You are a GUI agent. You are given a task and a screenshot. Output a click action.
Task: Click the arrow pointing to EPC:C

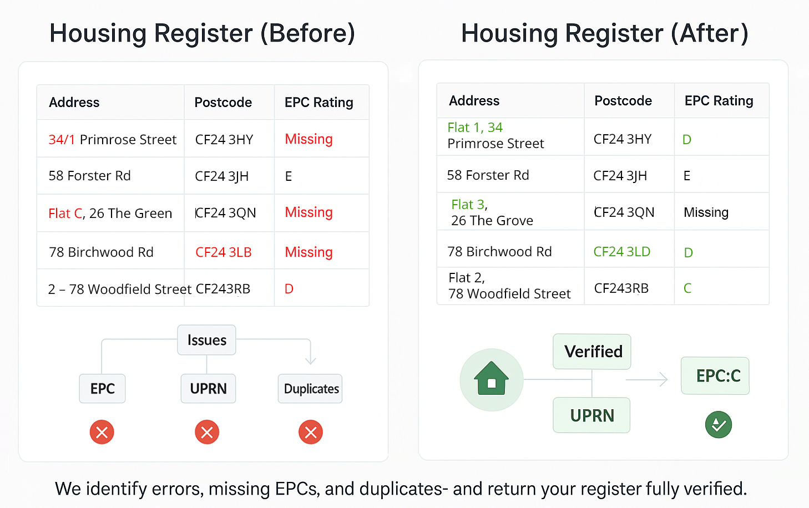coord(647,380)
